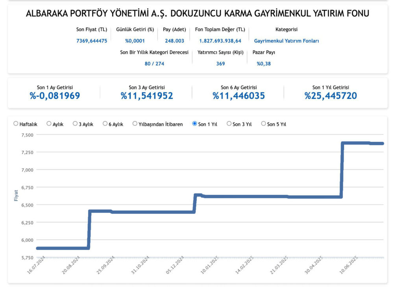Click the Son 3 Ay Getirisi label

pyautogui.click(x=147, y=87)
